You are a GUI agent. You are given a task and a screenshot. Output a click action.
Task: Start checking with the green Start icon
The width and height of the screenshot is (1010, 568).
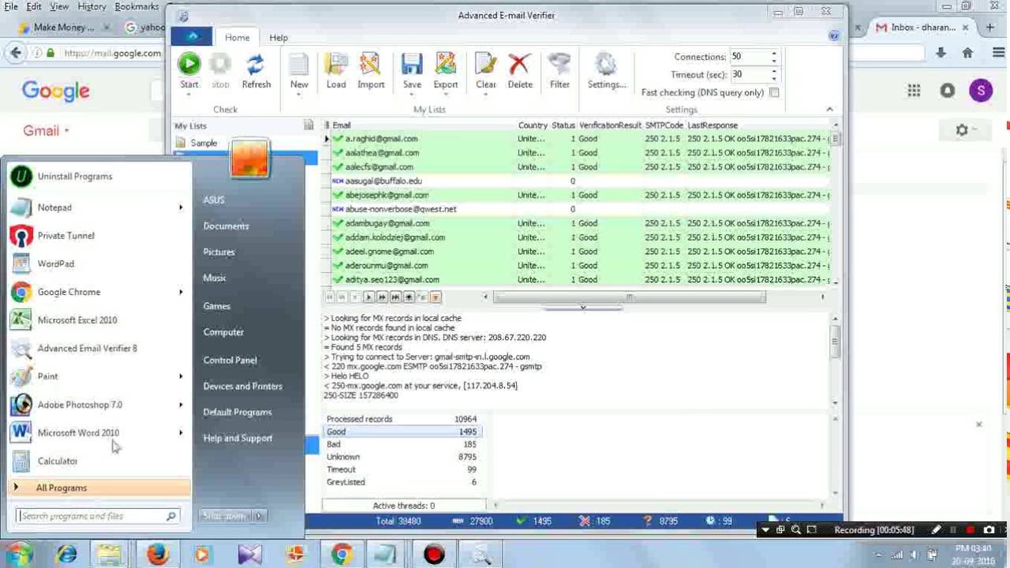click(189, 64)
